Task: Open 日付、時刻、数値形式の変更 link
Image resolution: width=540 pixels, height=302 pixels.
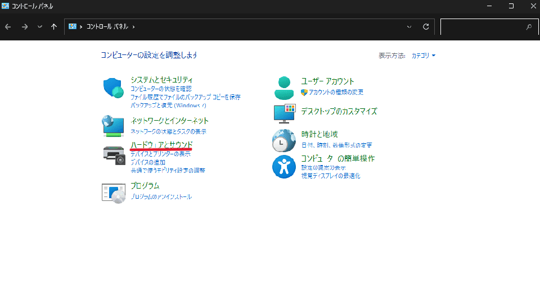Action: click(336, 145)
